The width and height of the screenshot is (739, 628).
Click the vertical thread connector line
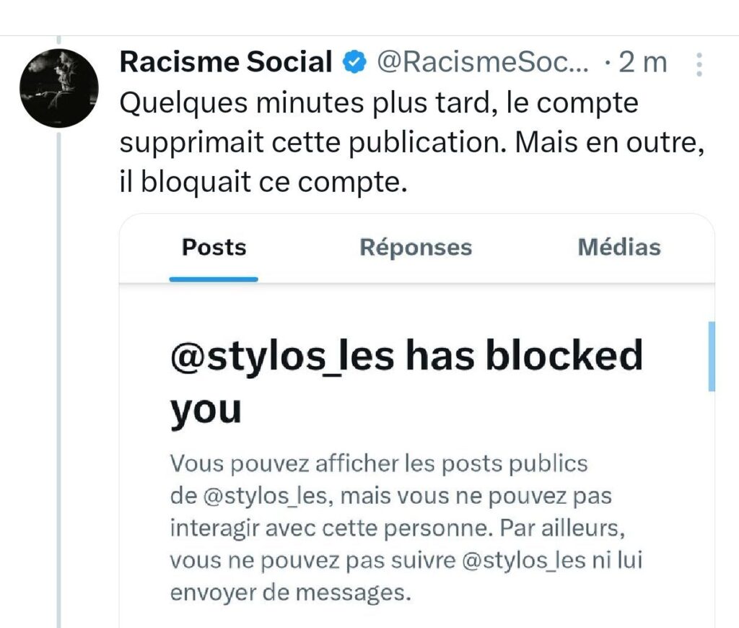59,361
